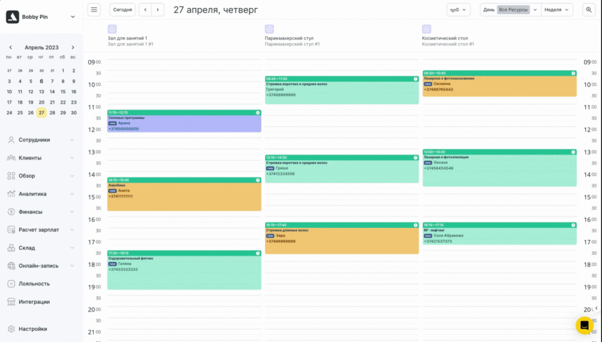Screen dimensions: 602x342
Task: Expand the Клиенты menu chevron
Action: pyautogui.click(x=72, y=158)
